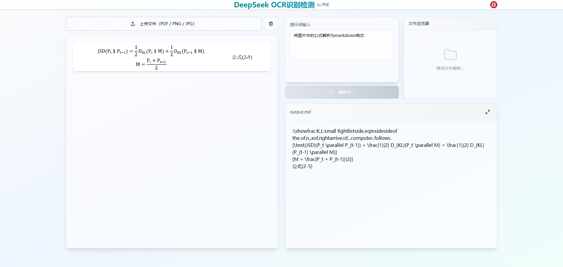Select the 提示词输入 prompt text field
563x267 pixels.
click(x=342, y=45)
